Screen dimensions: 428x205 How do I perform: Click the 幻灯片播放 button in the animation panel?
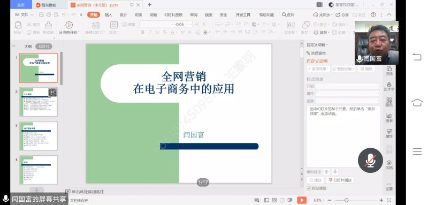pos(340,180)
